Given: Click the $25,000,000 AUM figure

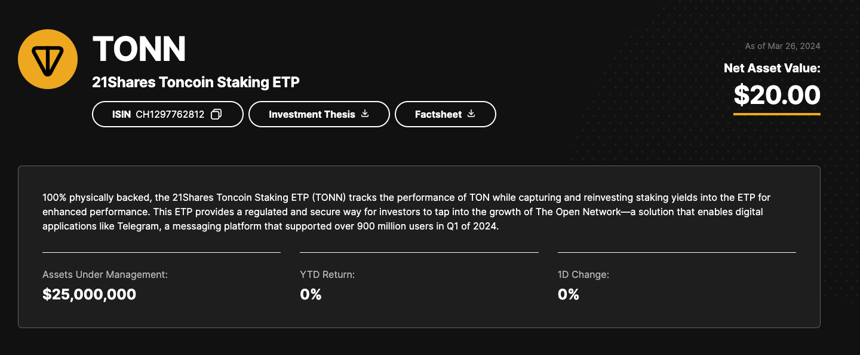Looking at the screenshot, I should [x=90, y=294].
